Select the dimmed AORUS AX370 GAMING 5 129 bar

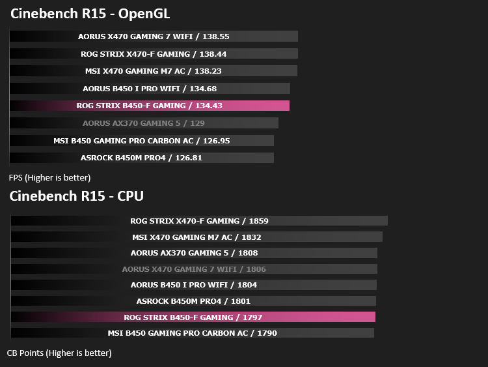(144, 123)
